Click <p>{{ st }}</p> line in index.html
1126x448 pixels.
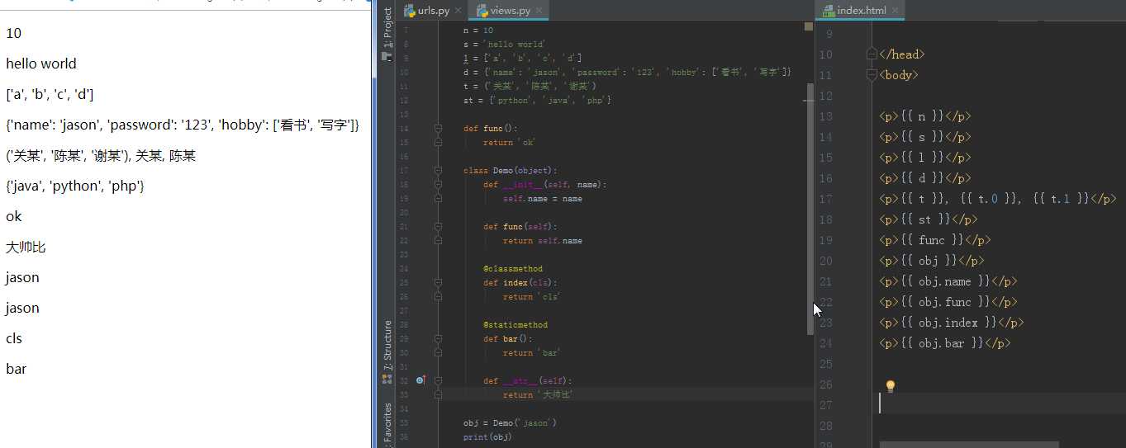coord(929,219)
